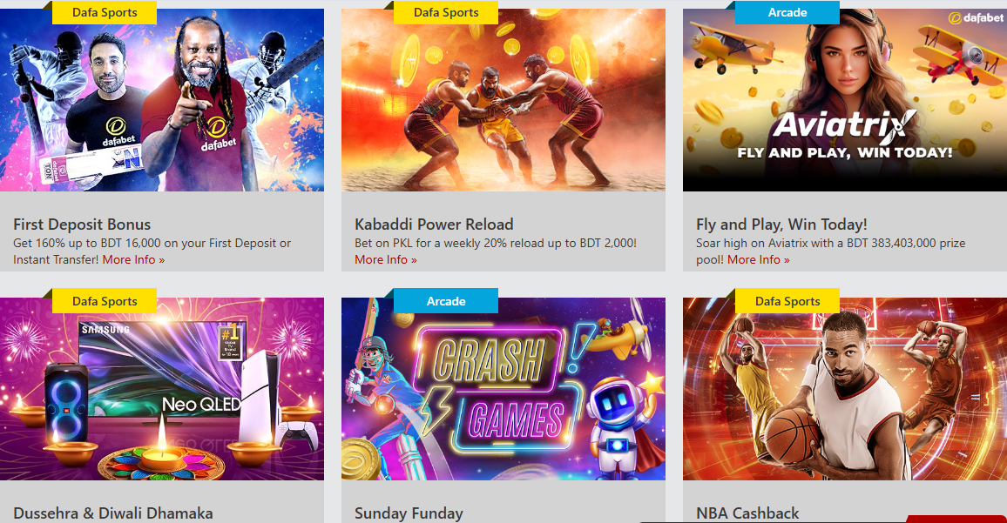Select Arcade tag on Crash Games card

pyautogui.click(x=446, y=301)
